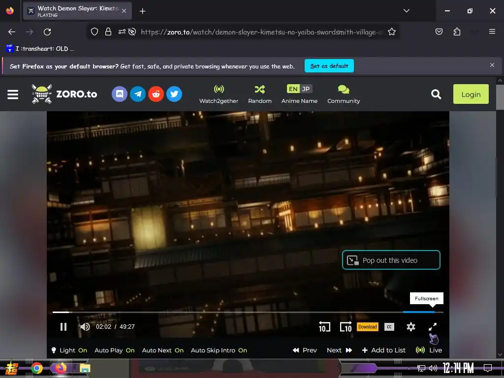Open the Twitter social link
The height and width of the screenshot is (378, 504).
click(x=174, y=94)
